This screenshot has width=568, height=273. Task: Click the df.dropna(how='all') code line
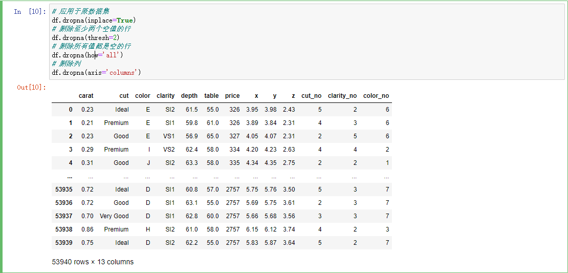(x=88, y=55)
